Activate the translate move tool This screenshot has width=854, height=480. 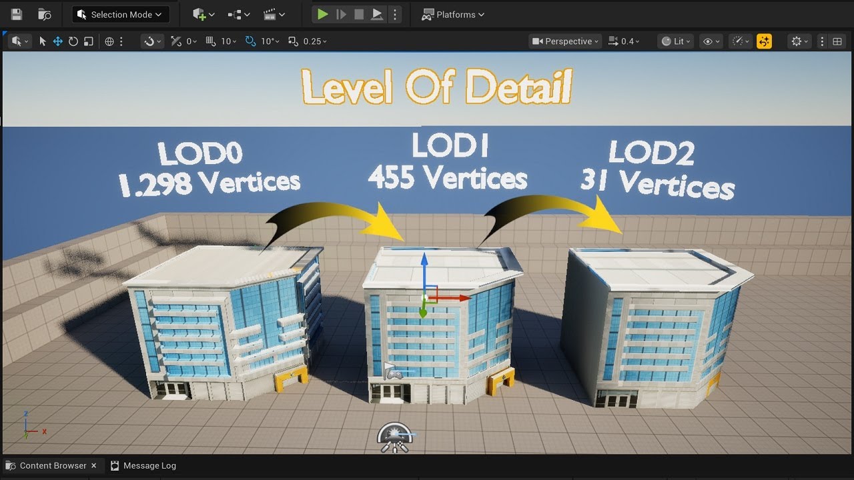(x=58, y=41)
